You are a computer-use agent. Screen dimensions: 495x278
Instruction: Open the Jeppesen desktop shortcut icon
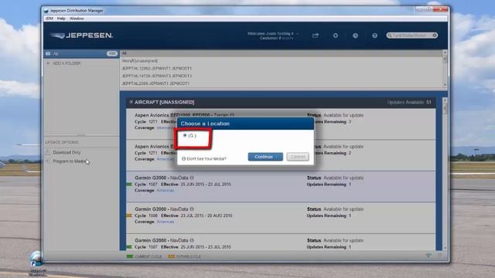37,263
